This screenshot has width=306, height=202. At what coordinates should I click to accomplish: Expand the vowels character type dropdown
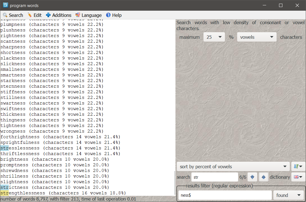click(257, 37)
